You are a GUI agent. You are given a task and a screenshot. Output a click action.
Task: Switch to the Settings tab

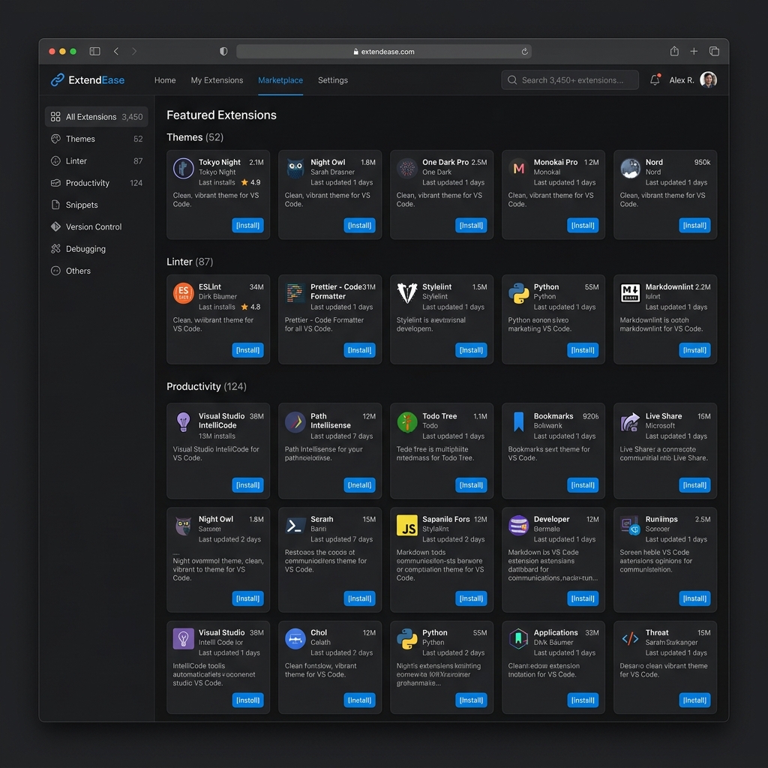click(x=332, y=80)
